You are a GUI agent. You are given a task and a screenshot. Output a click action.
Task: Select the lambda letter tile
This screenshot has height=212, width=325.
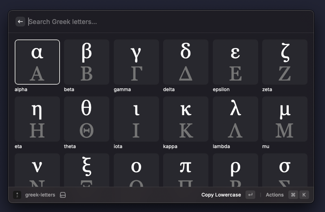235,119
